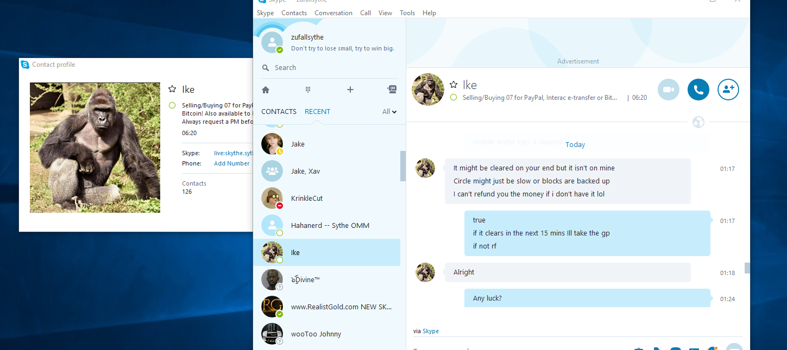Expand the All contacts filter dropdown
This screenshot has width=787, height=350.
tap(389, 112)
